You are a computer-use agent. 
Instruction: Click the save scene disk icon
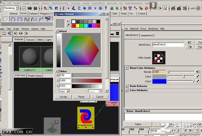tap(35, 8)
